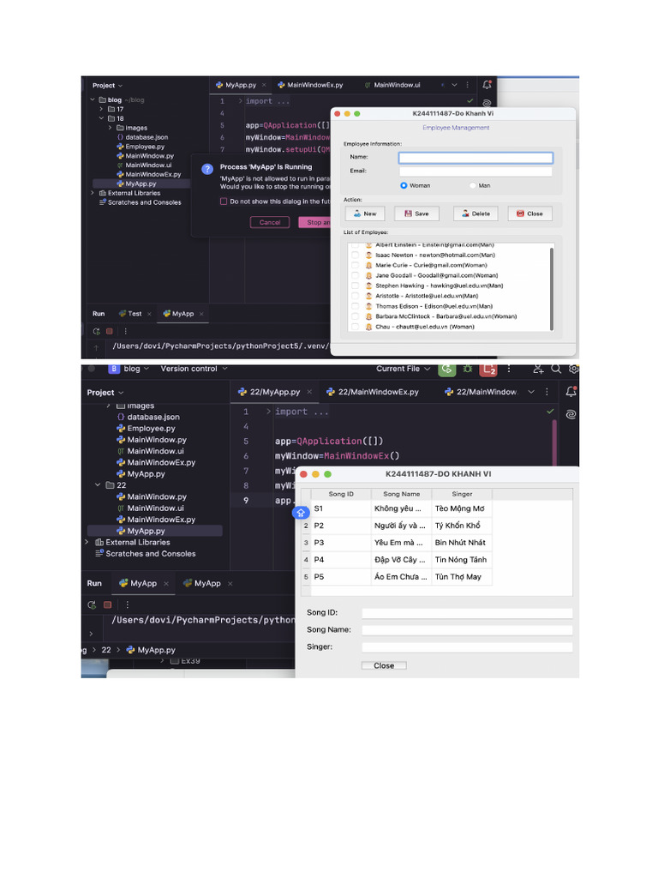Collapse folder 18 in the upper project tree
The image size is (658, 878).
pos(101,118)
